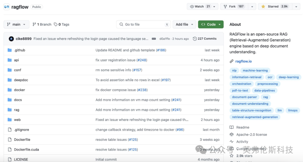Open the docker folder icon
Viewport: 303px width, 162px height.
tap(10, 90)
